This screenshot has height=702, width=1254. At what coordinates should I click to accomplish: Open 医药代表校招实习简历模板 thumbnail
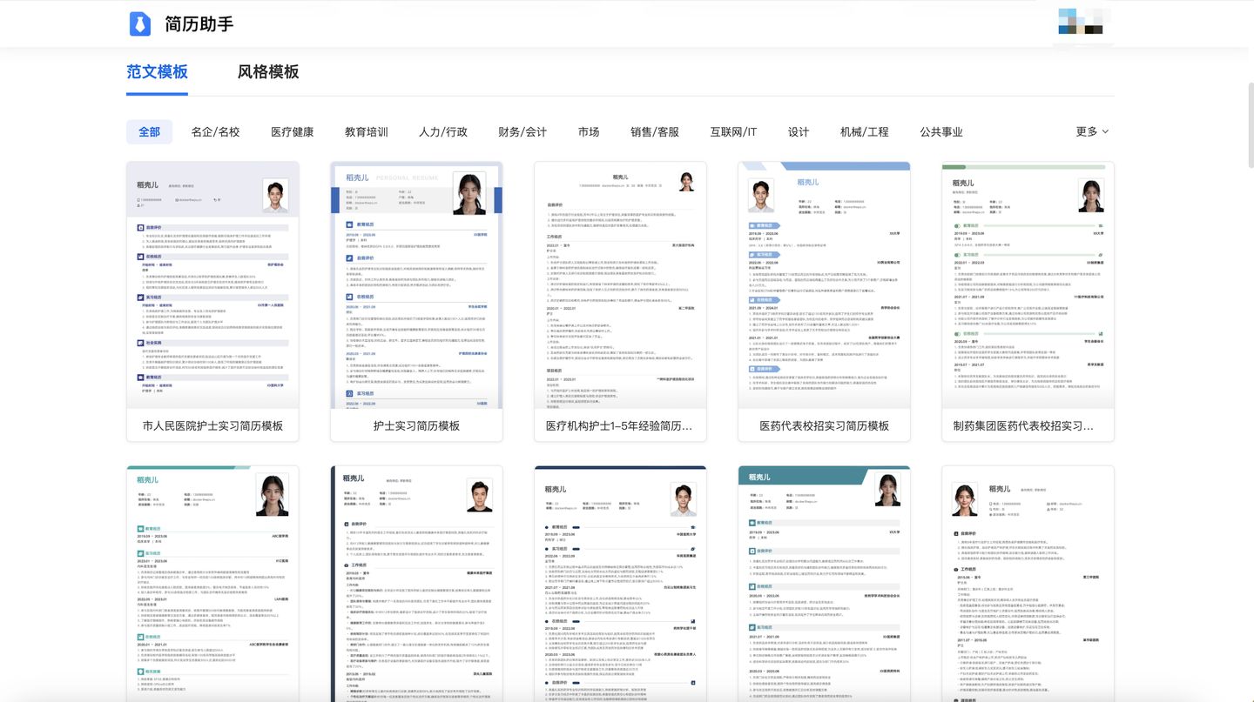click(x=824, y=285)
